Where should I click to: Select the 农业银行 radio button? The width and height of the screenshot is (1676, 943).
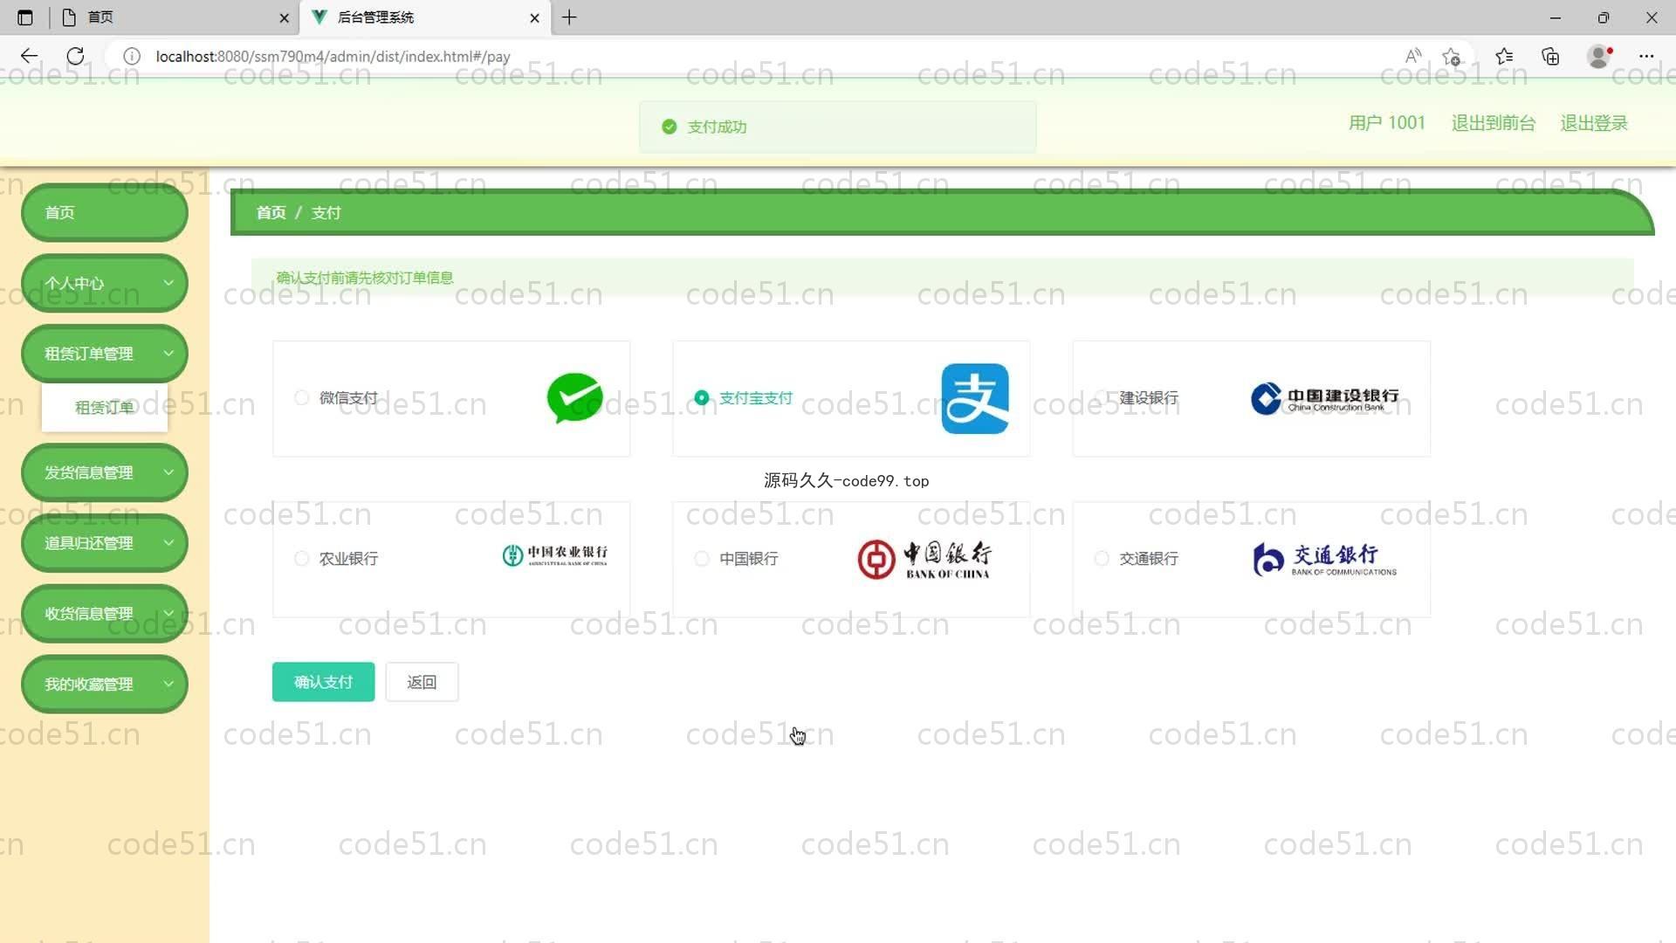point(302,559)
